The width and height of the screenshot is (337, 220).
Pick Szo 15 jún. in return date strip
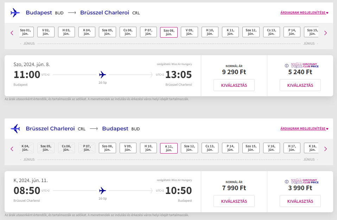point(251,148)
